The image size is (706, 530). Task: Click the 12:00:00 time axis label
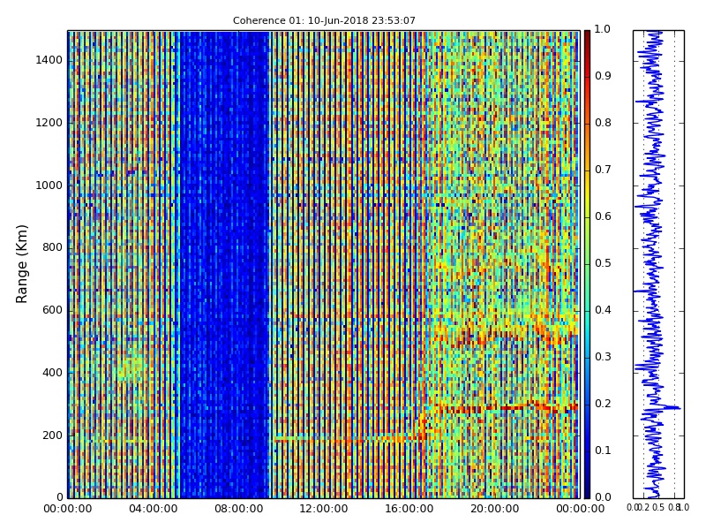coord(324,509)
